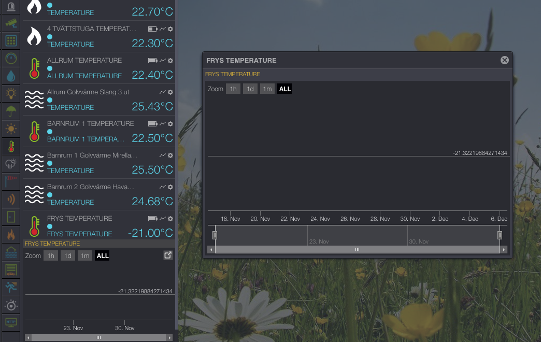Set popup chart zoom to 1d
Screen dimensions: 541x342
[250, 89]
